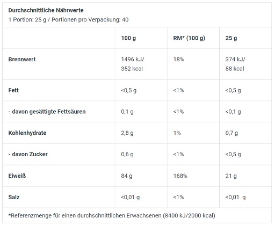Select the Salz row label

[x=14, y=197]
